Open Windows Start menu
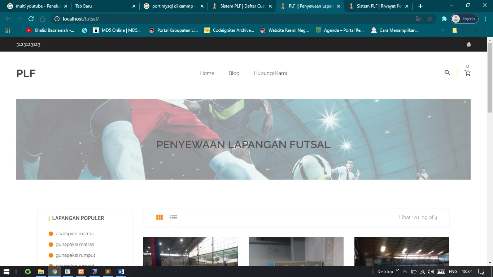This screenshot has width=493, height=277. tap(6, 272)
